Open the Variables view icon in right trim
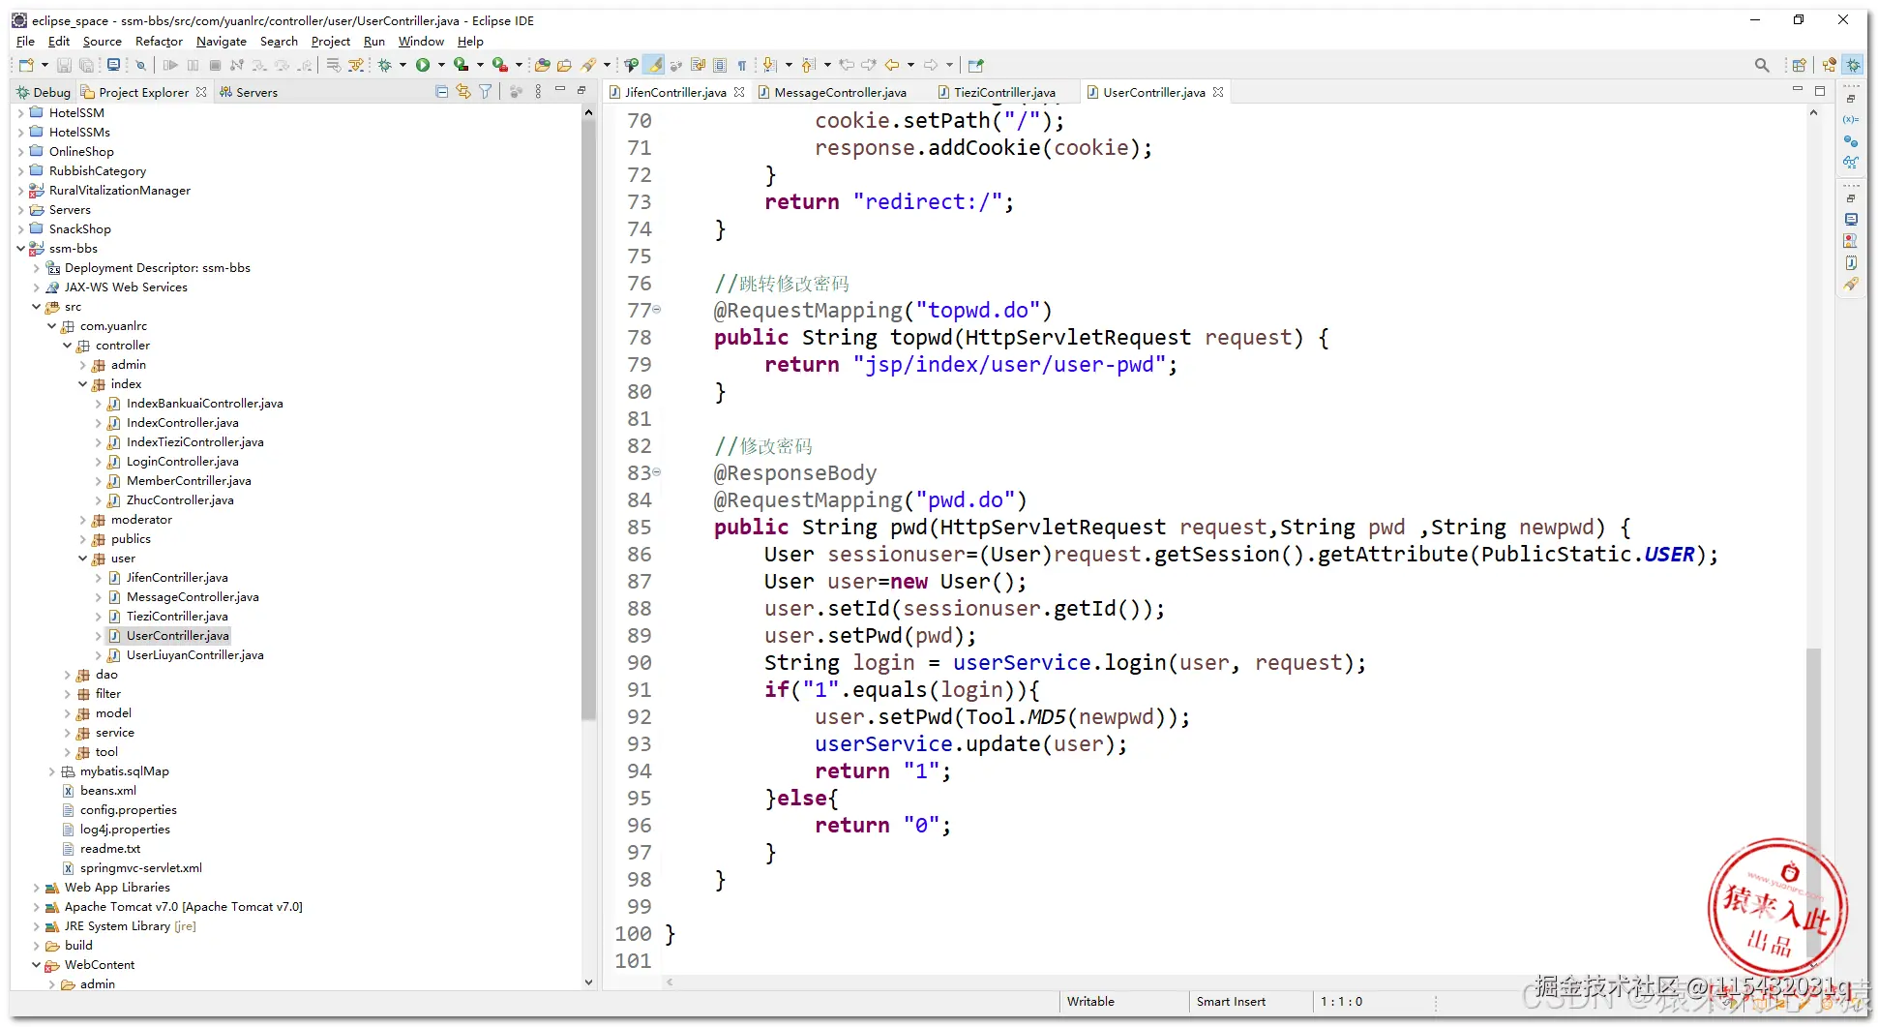 pyautogui.click(x=1851, y=120)
